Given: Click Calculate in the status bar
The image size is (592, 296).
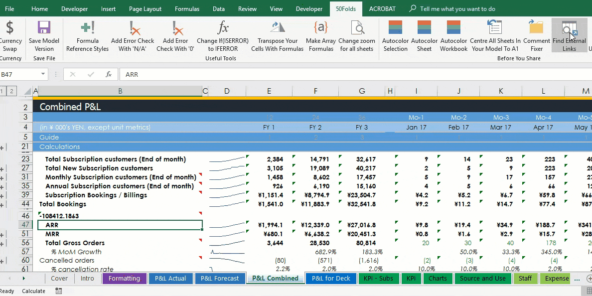Looking at the screenshot, I should click(33, 291).
